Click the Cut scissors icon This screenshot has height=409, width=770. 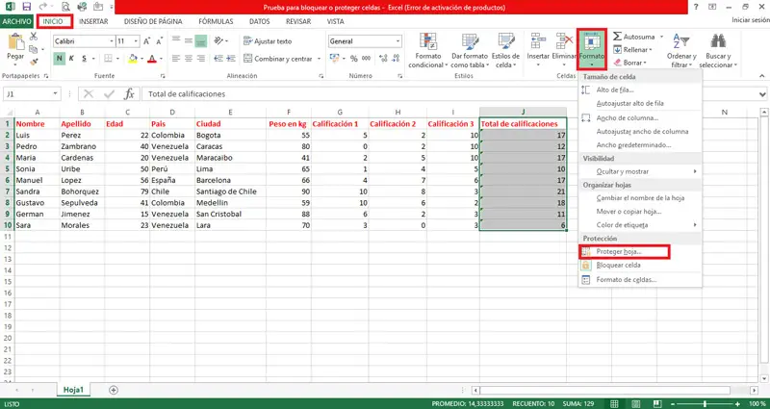[x=34, y=37]
